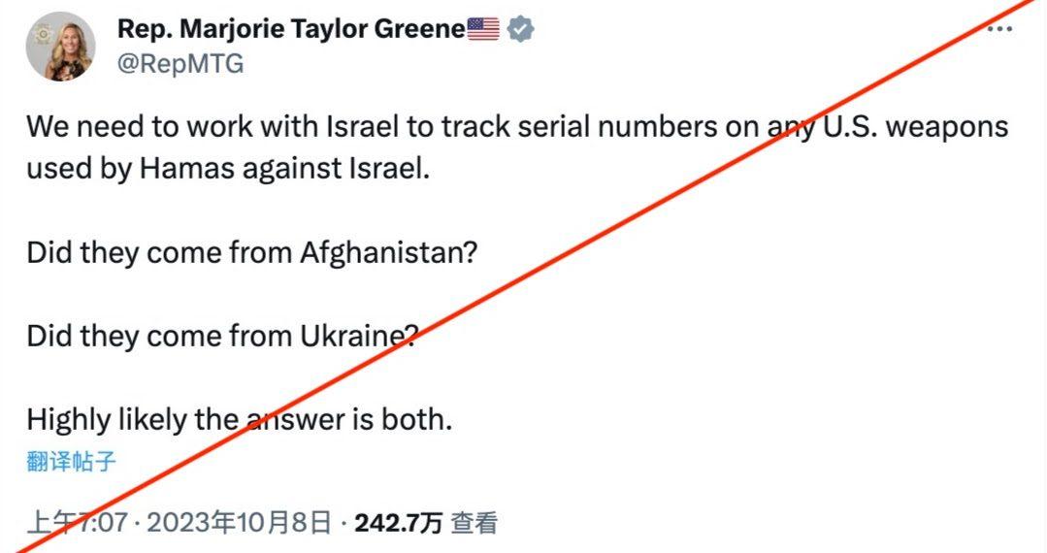Viewport: 1047px width, 553px height.
Task: Click the 翻译帖子 translate post link
Action: [72, 462]
